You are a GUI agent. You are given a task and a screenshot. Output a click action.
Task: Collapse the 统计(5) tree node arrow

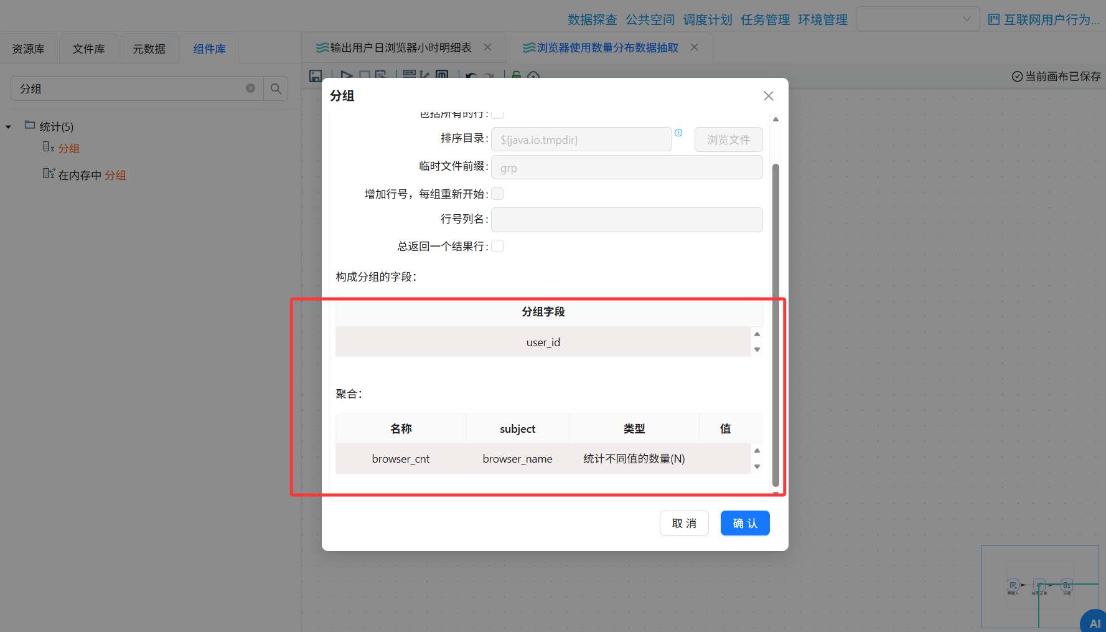point(9,127)
